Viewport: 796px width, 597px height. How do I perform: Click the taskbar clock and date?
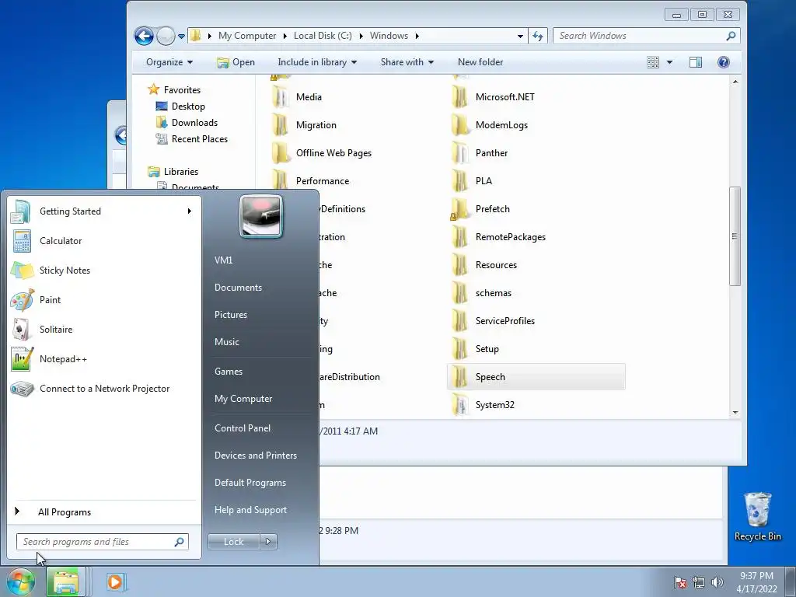click(756, 582)
